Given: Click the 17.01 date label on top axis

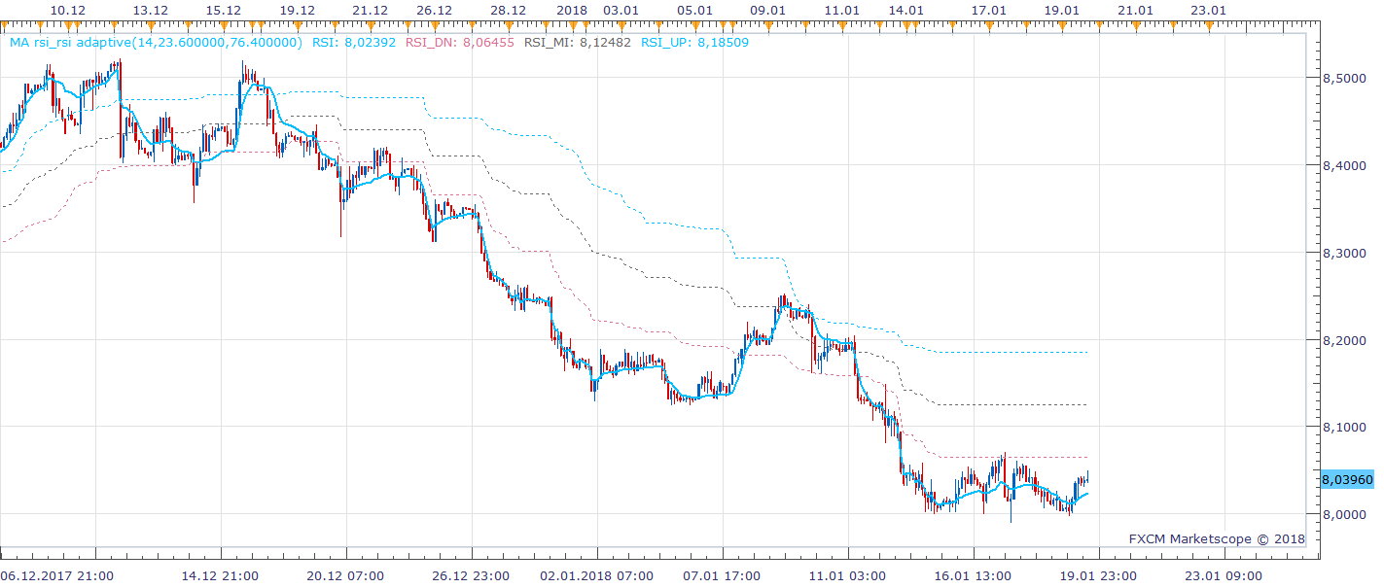Looking at the screenshot, I should [989, 9].
